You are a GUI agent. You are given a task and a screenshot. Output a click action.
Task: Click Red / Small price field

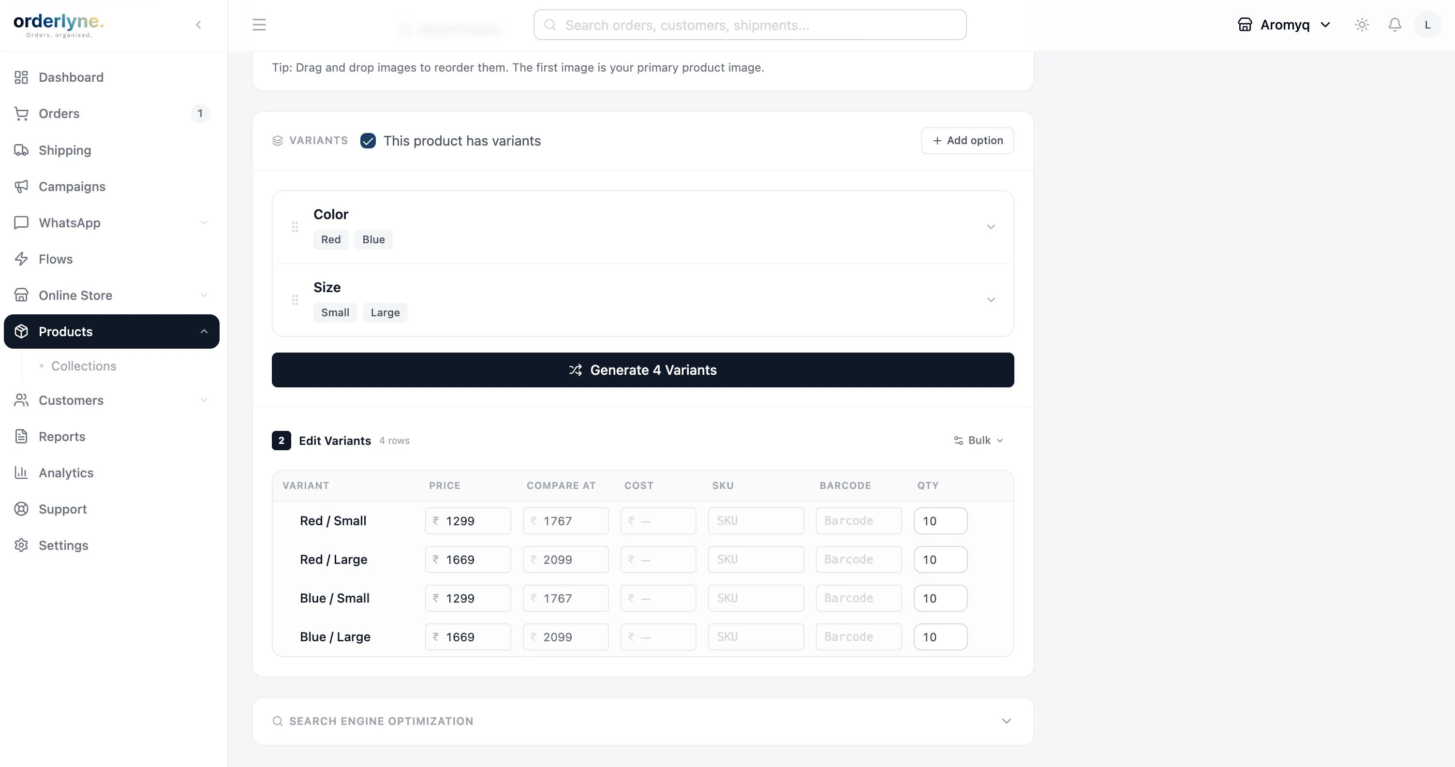[x=468, y=521]
